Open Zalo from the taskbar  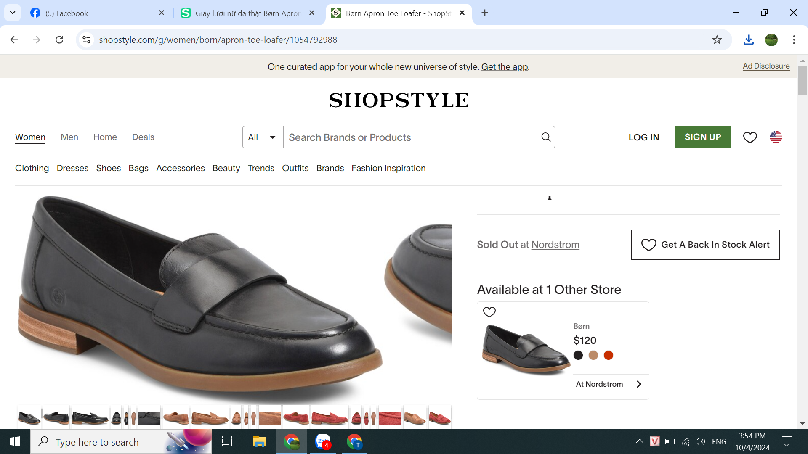323,441
